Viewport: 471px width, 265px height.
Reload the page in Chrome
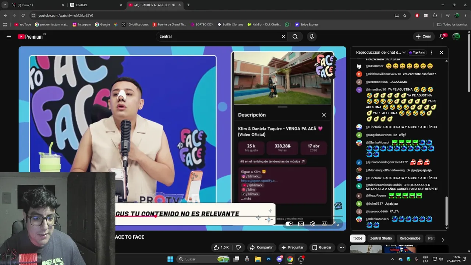[x=23, y=15]
